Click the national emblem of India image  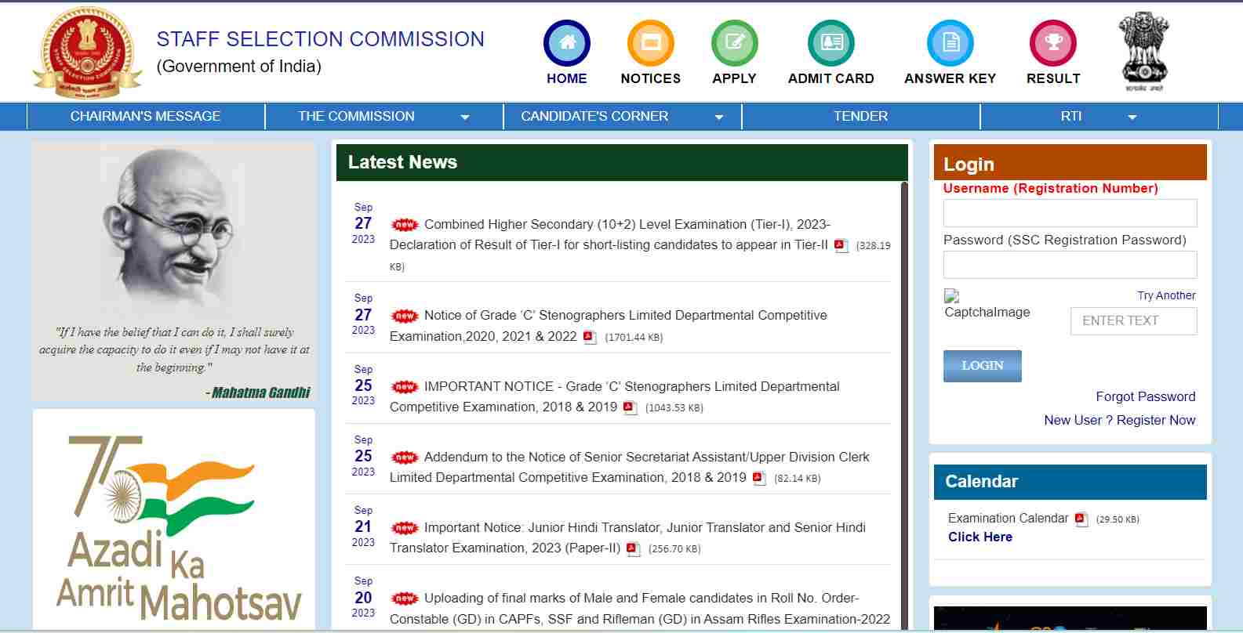point(1144,51)
